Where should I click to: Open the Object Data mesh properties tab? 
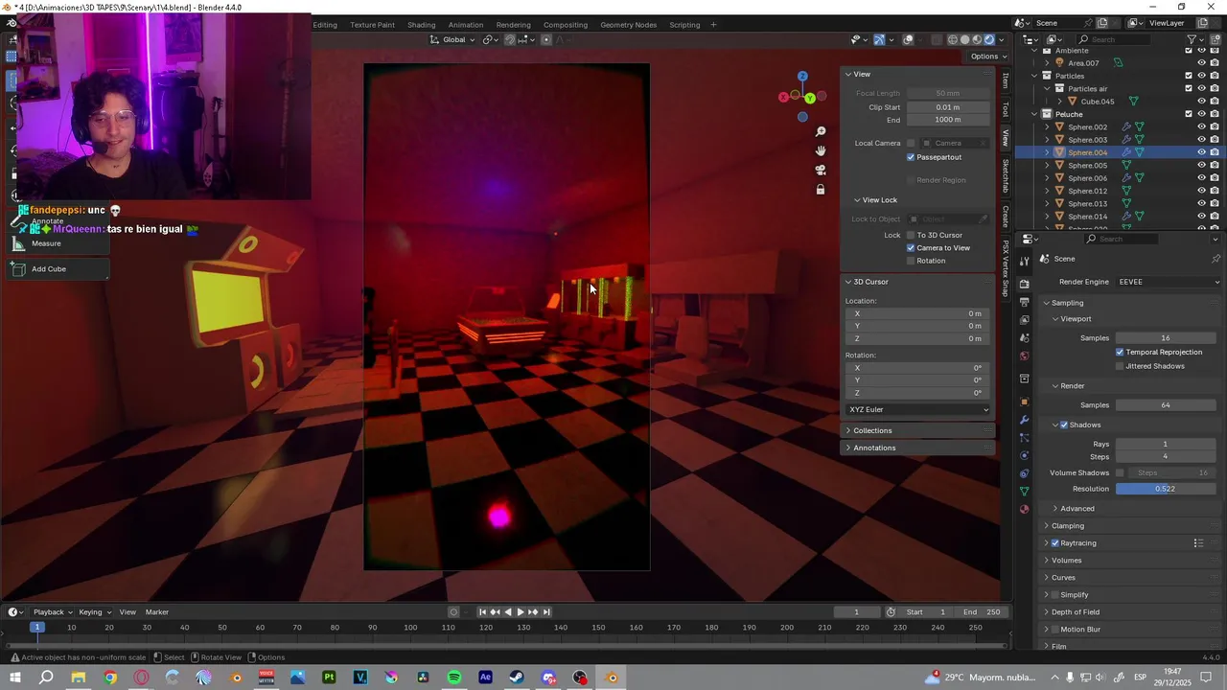point(1024,492)
